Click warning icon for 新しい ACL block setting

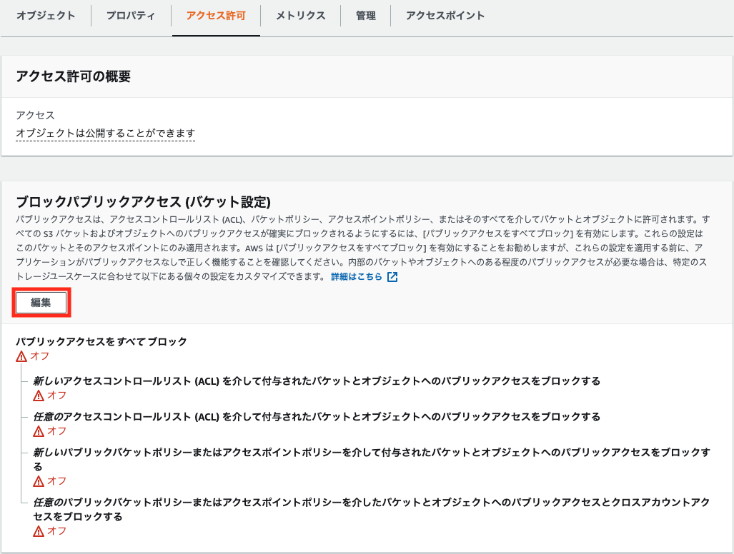click(x=38, y=395)
